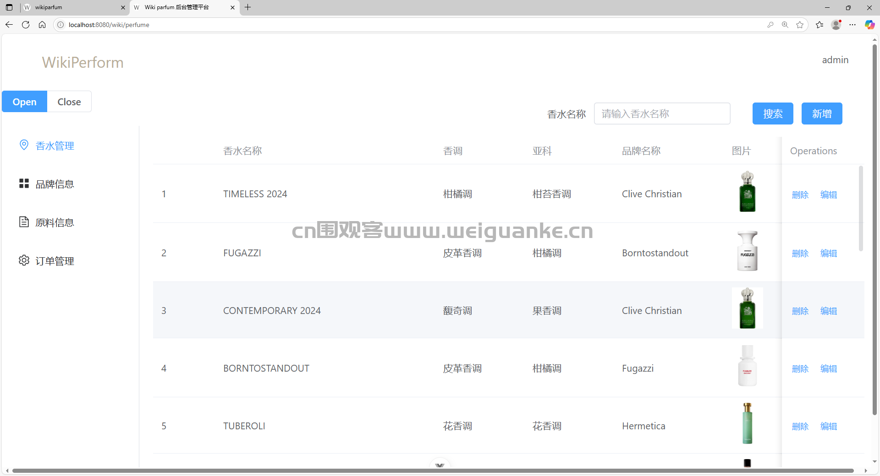View site information icon in address bar

(x=60, y=25)
